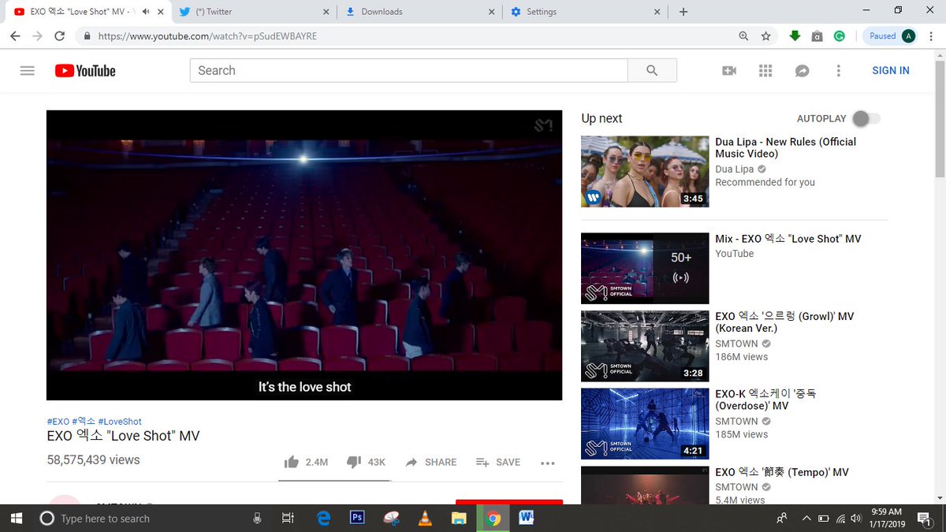Open more actions ellipsis under video
This screenshot has width=946, height=532.
548,463
